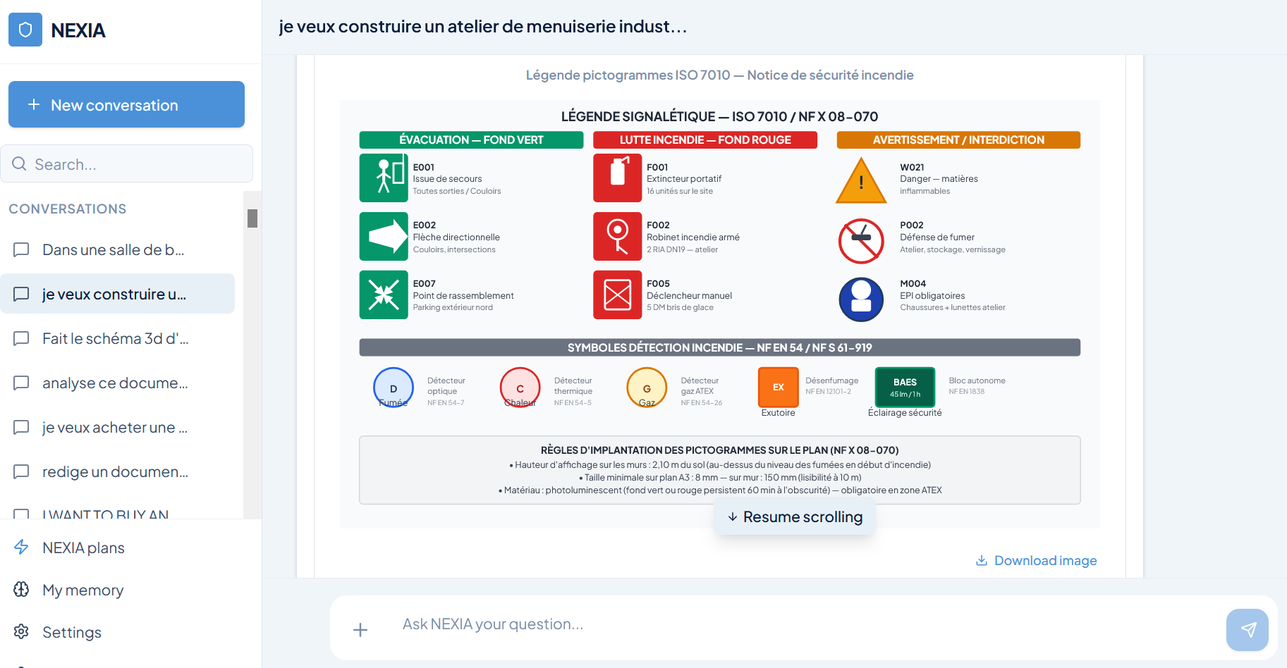Open conversation 'analyse ce docume...'
Screen dimensions: 1287x668
(x=117, y=383)
